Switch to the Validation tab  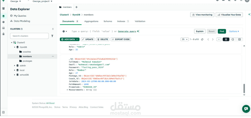pos(140,21)
